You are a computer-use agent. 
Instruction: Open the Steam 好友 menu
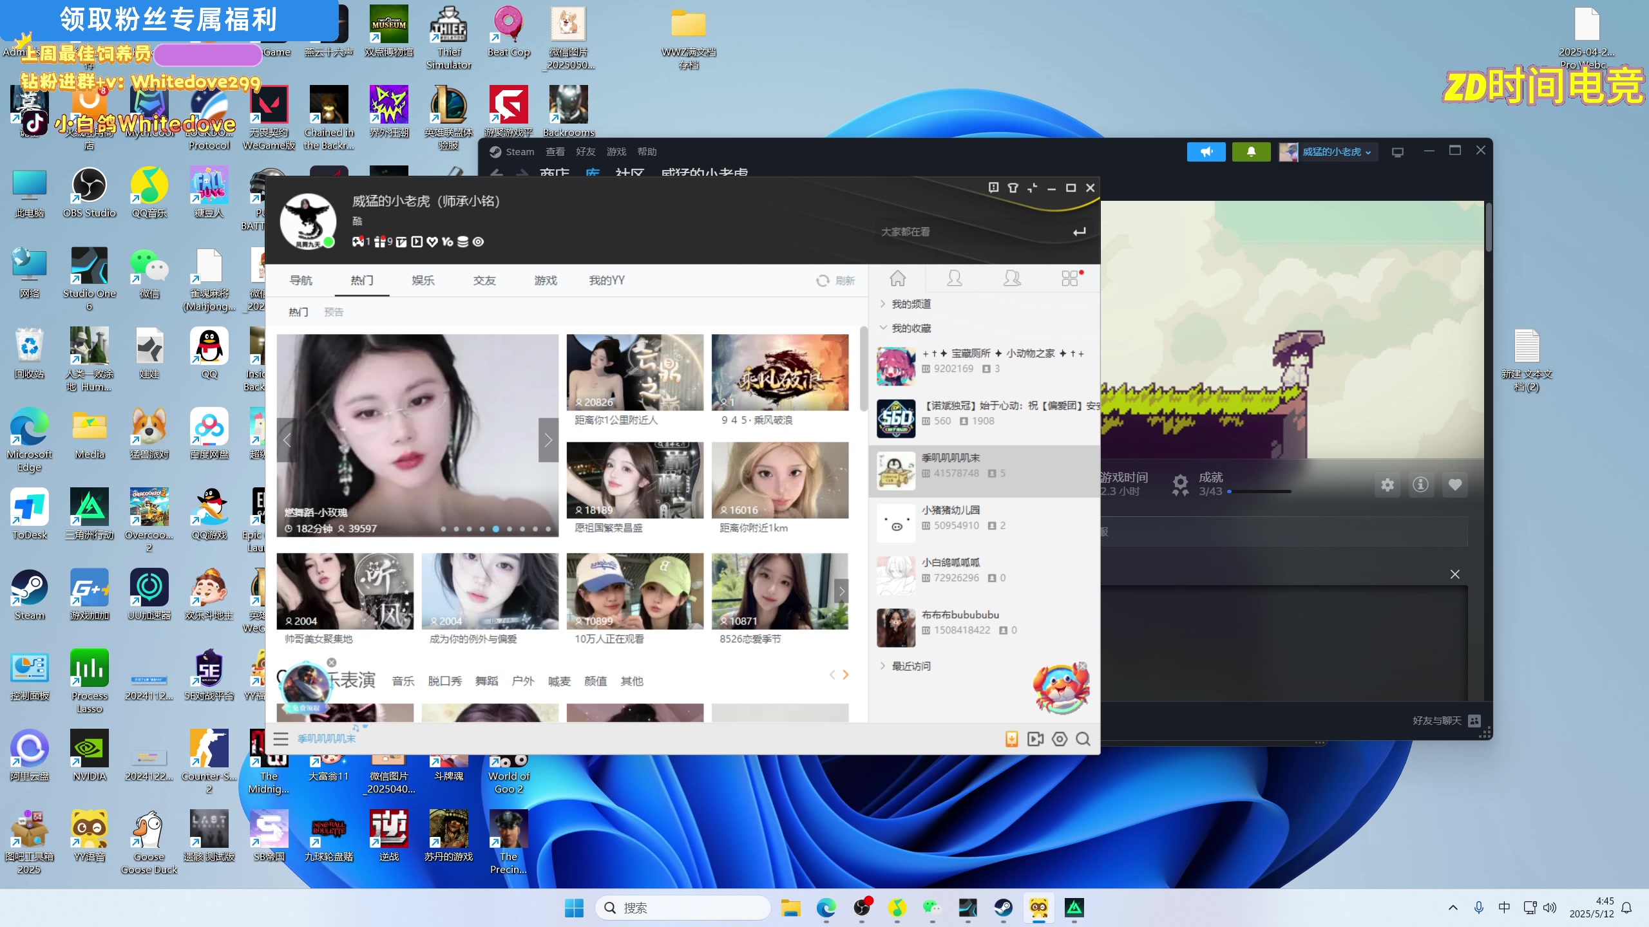click(x=585, y=152)
